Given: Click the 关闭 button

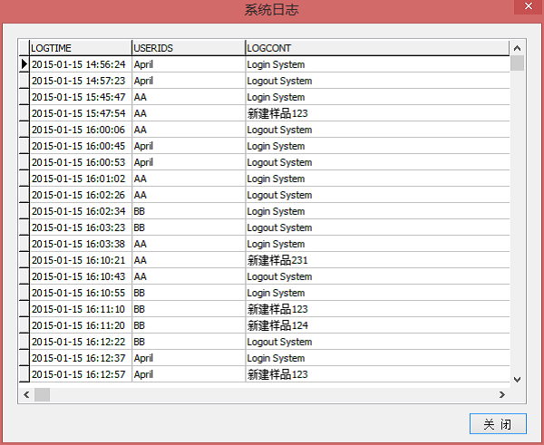Looking at the screenshot, I should (x=498, y=424).
